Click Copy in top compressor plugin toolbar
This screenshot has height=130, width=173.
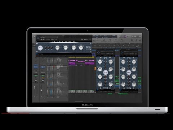[66, 42]
